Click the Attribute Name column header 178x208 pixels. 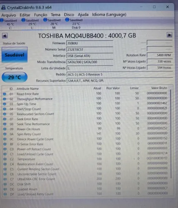(x=28, y=89)
